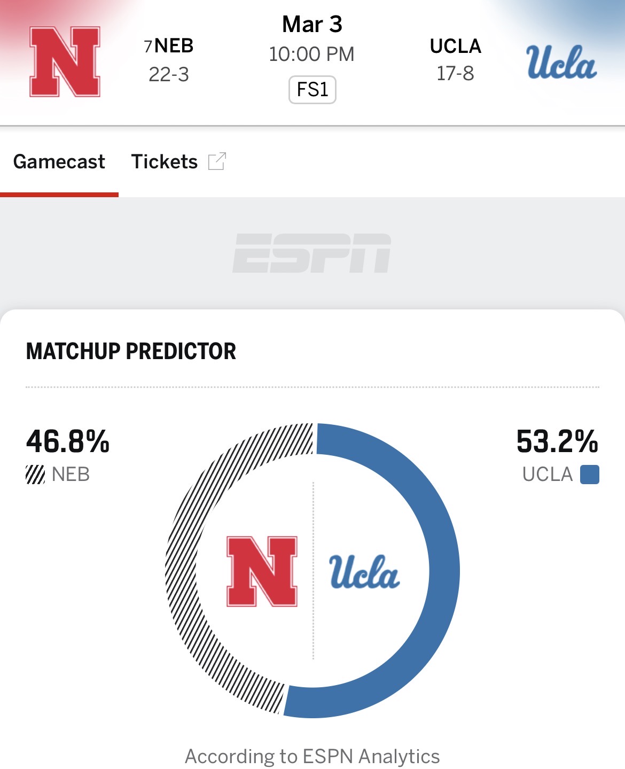Click the UCLA logo inside the donut chart
625x769 pixels.
tap(364, 572)
